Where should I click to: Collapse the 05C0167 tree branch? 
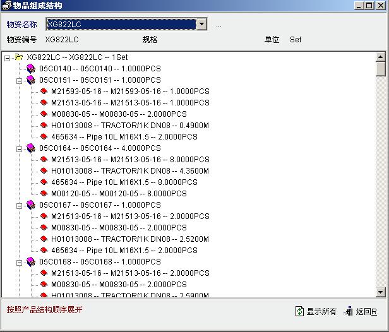pos(19,205)
